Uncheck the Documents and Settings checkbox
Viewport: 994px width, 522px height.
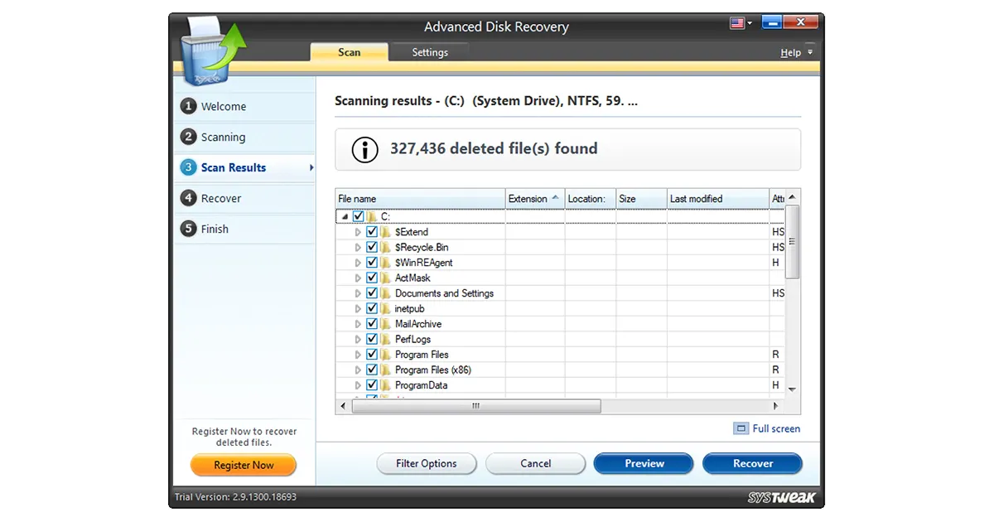tap(372, 293)
